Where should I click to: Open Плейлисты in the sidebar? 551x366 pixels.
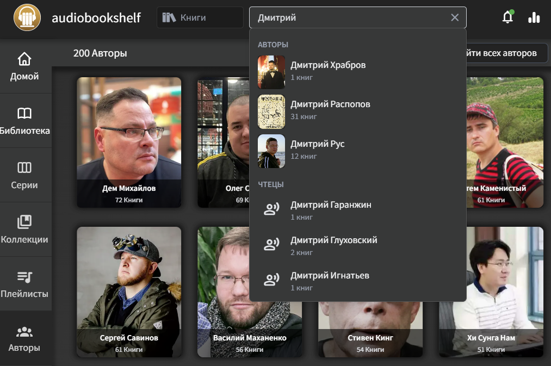(25, 284)
